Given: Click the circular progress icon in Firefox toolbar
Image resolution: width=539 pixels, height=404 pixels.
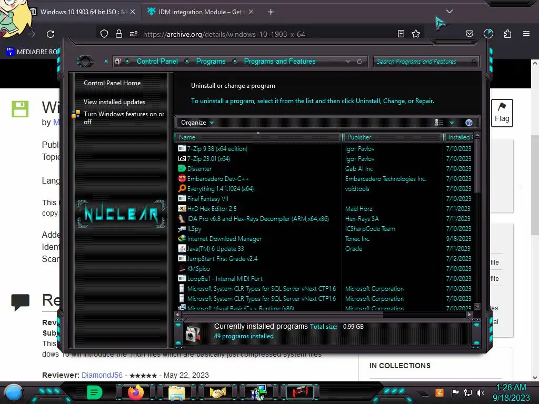Looking at the screenshot, I should (x=488, y=34).
